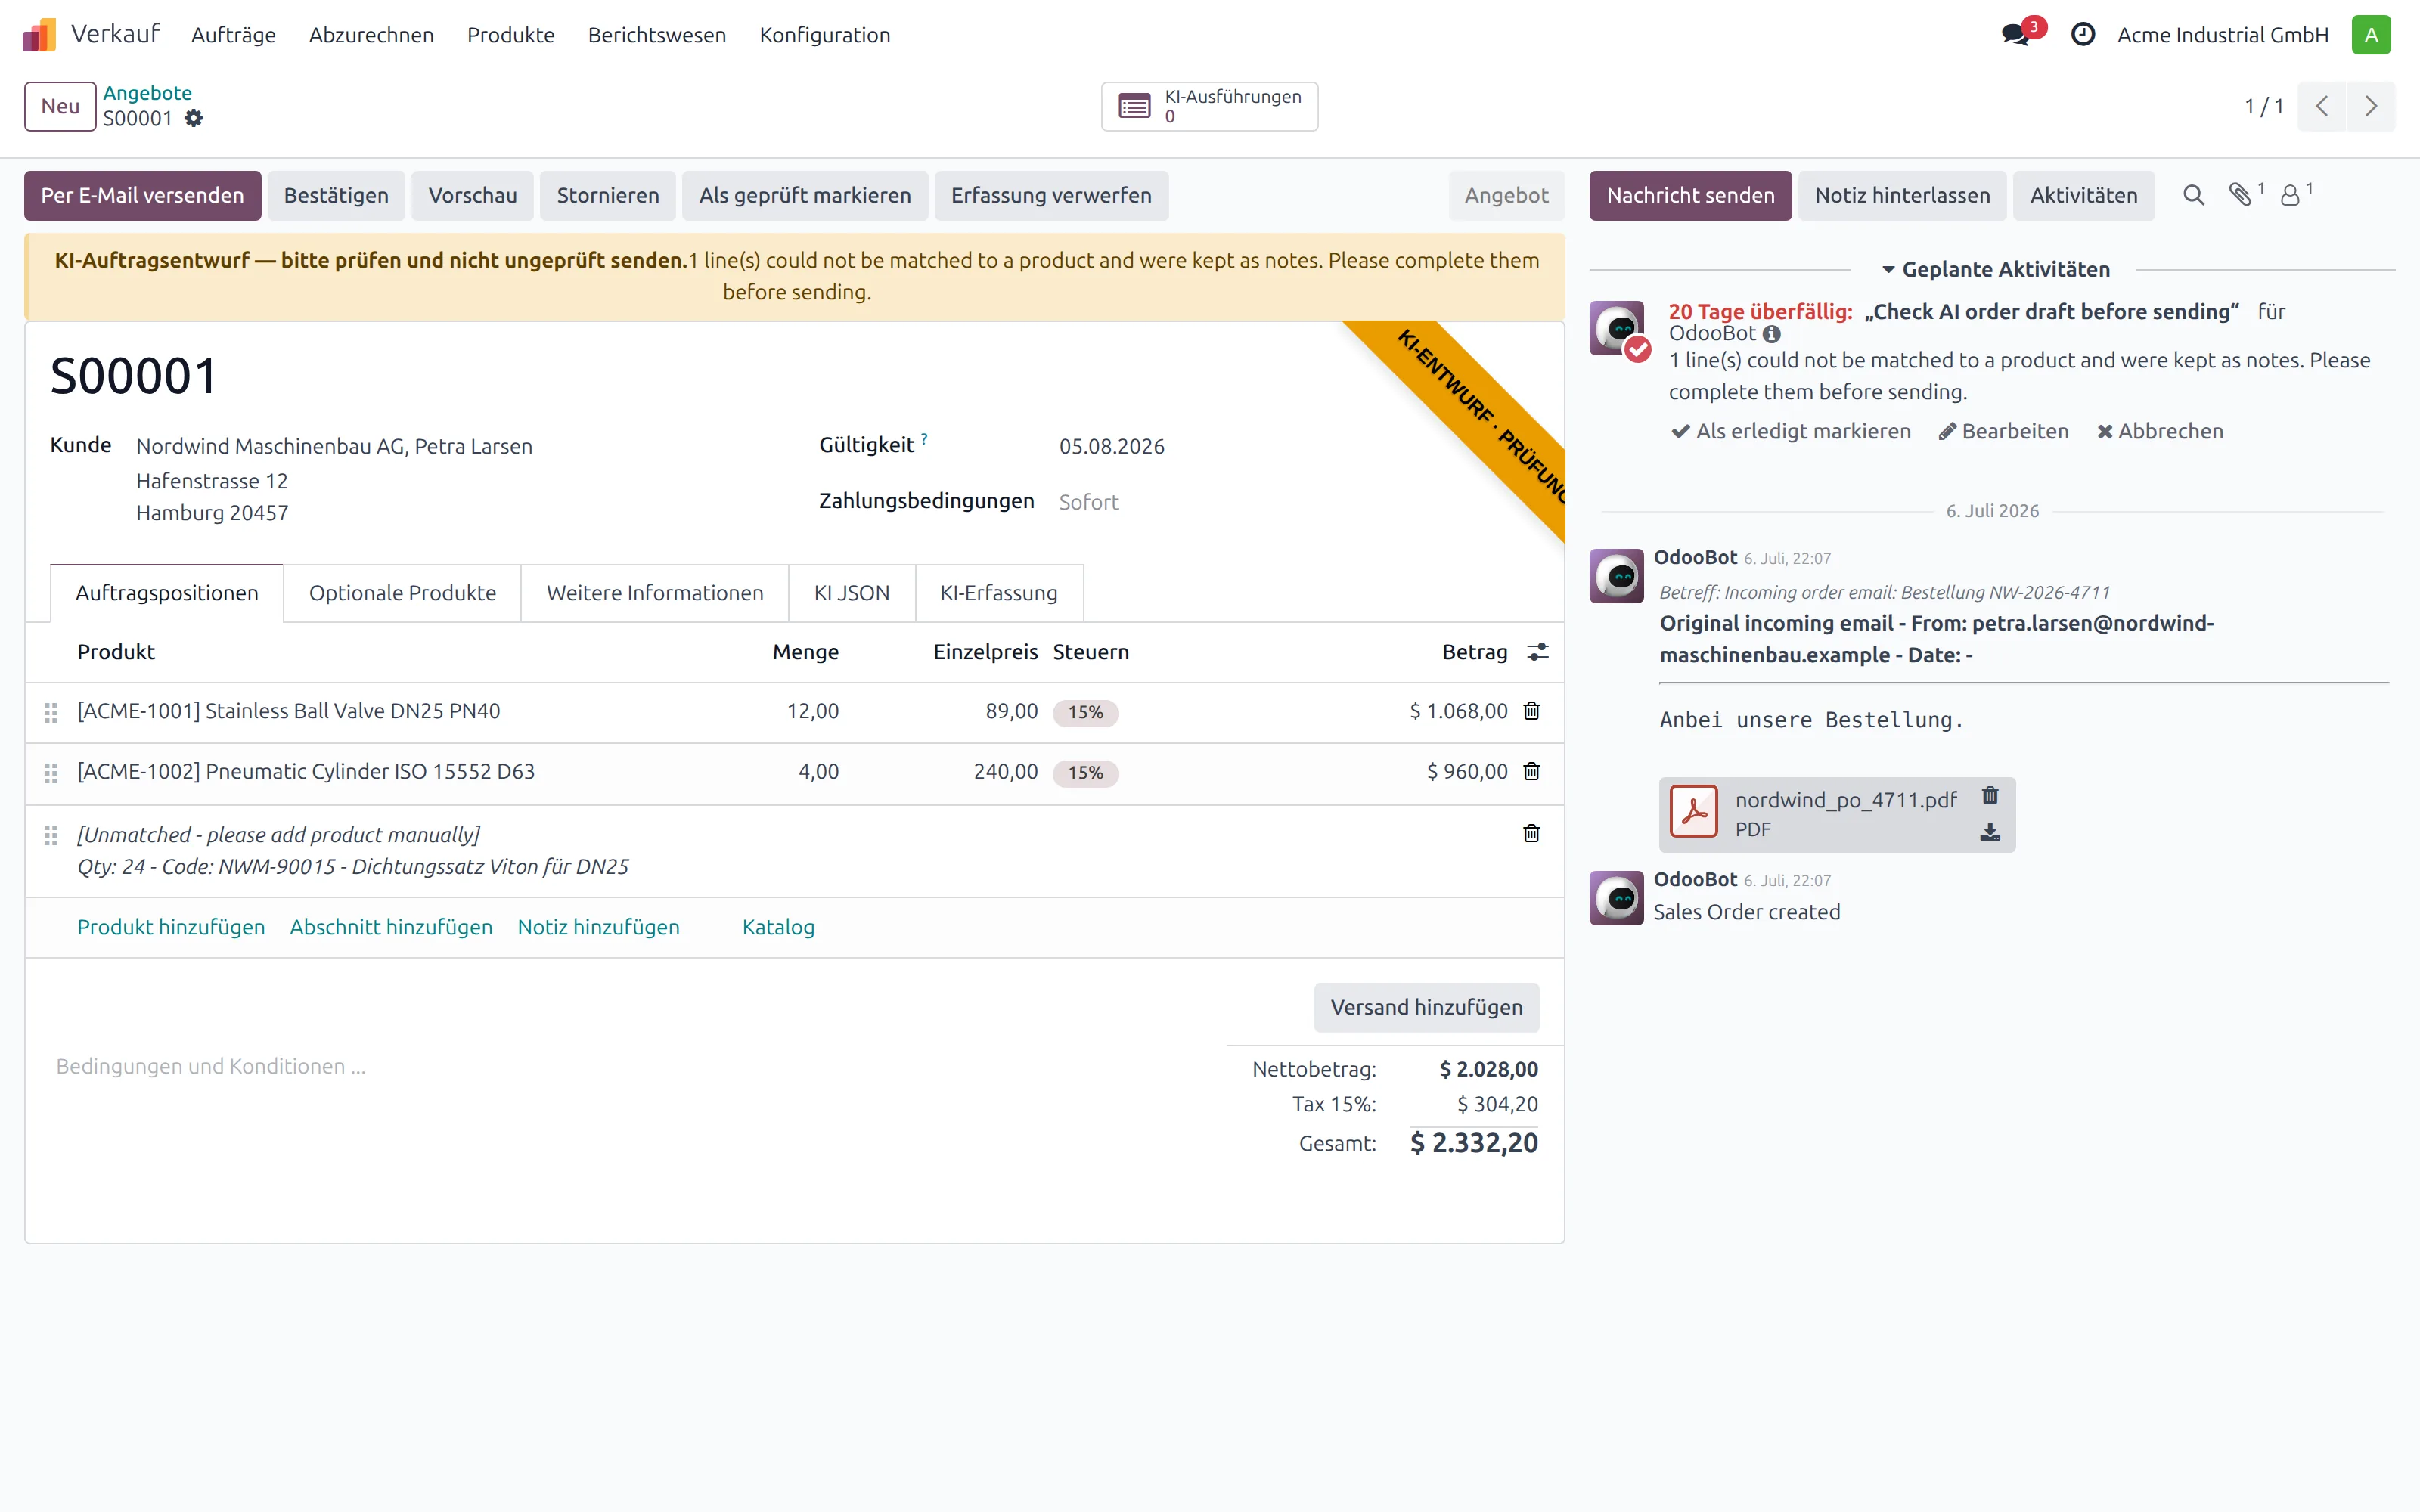Click the Neu button
The width and height of the screenshot is (2420, 1512).
[x=60, y=106]
